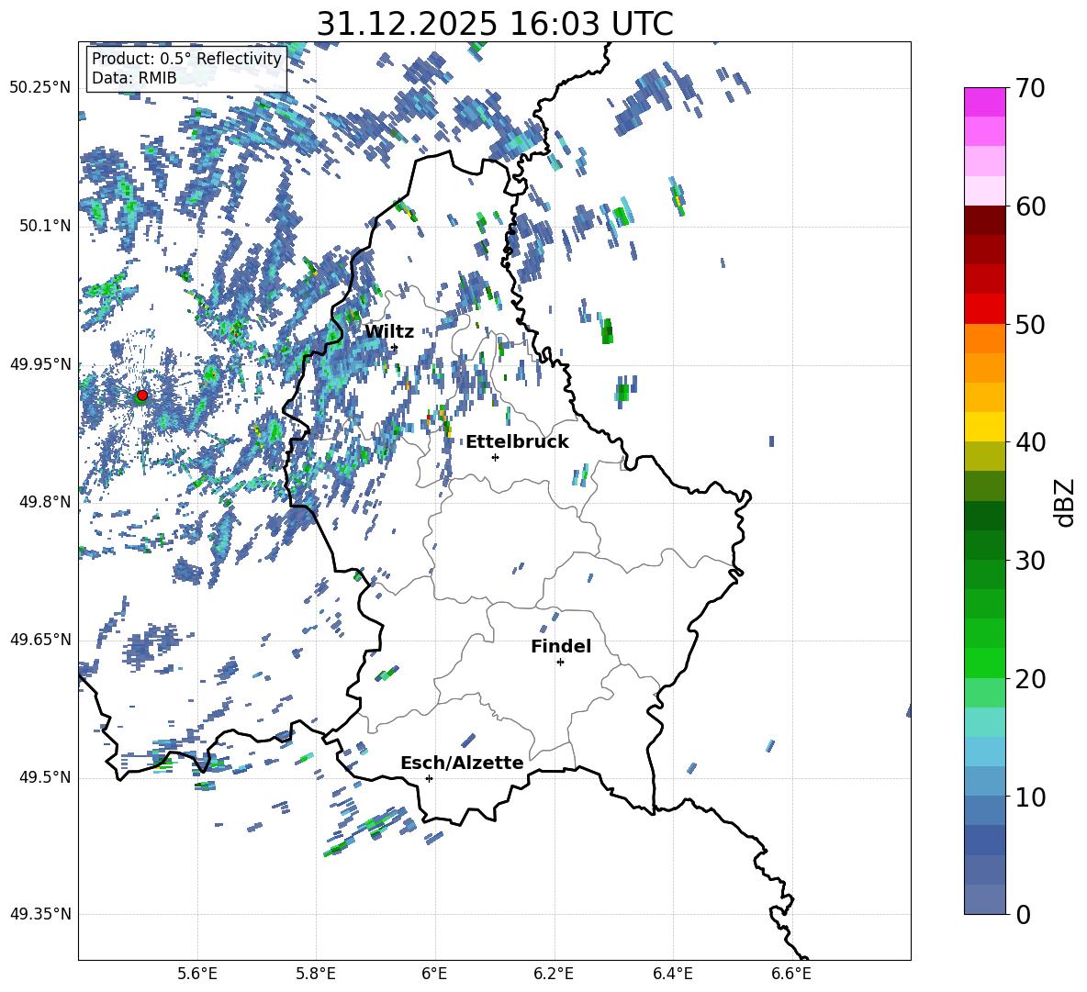
Task: Click the 49.95°N latitude label
Action: click(x=40, y=364)
